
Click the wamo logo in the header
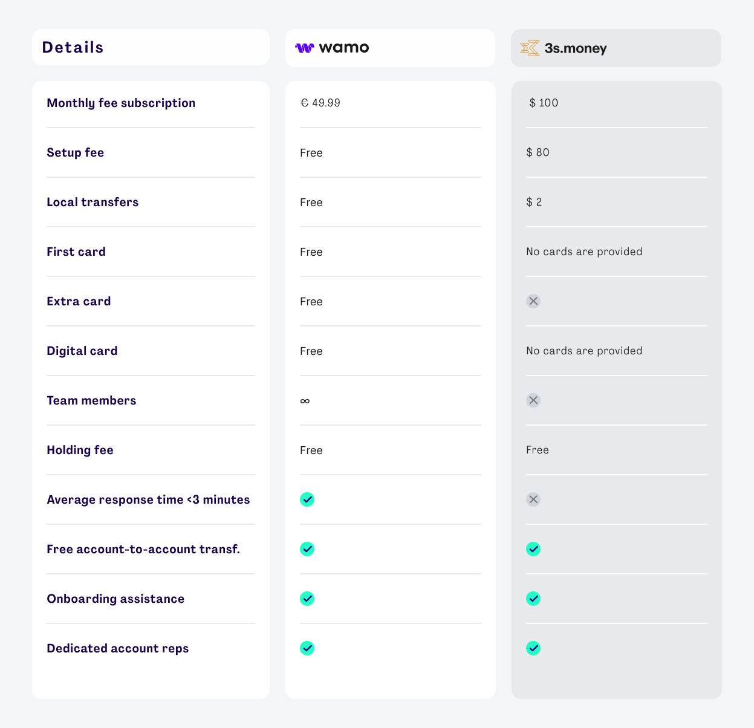[x=332, y=48]
